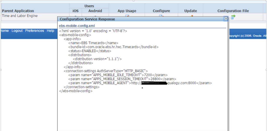Viewport: 267px width, 131px height.
Task: Click the closing connection-settings tag line
Action: point(82,87)
